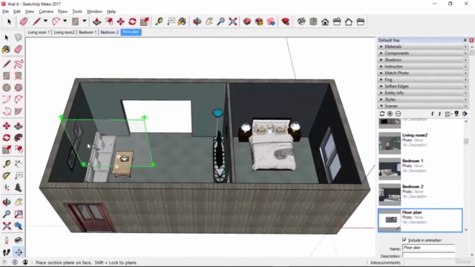Switch to Bedroom 2 scene tab
The width and height of the screenshot is (475, 267).
(109, 32)
